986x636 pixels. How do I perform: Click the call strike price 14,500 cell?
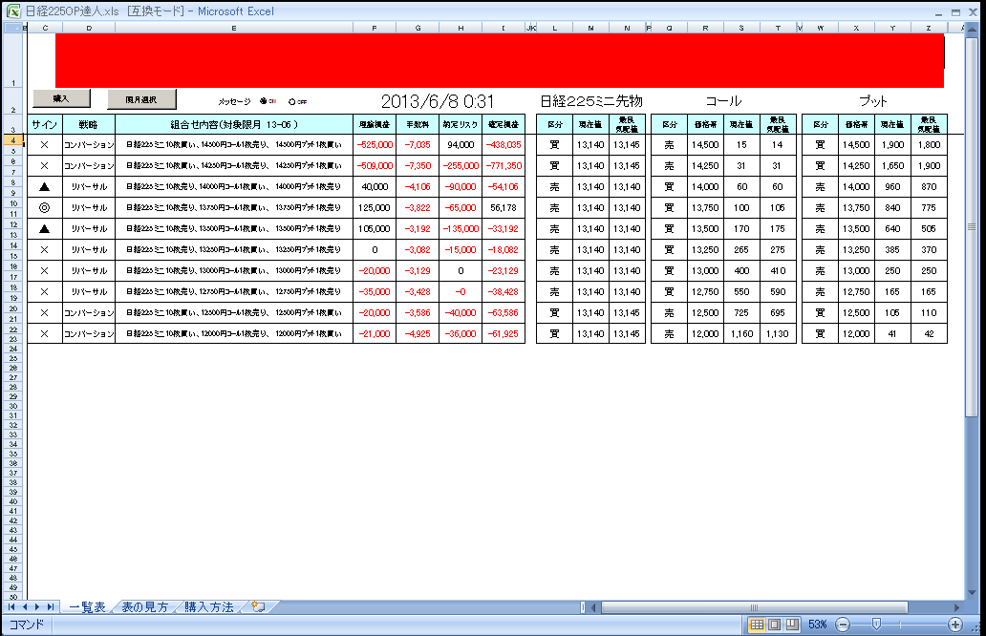(x=705, y=144)
